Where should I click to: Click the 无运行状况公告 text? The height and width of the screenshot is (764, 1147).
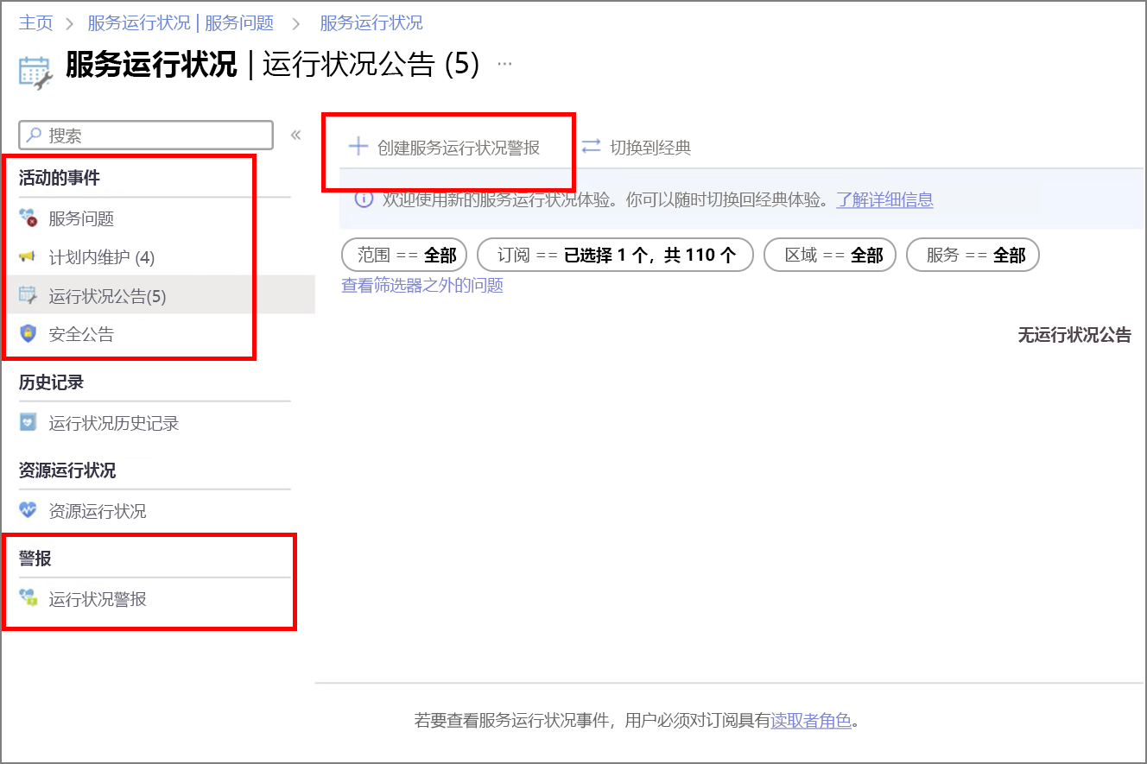1074,335
